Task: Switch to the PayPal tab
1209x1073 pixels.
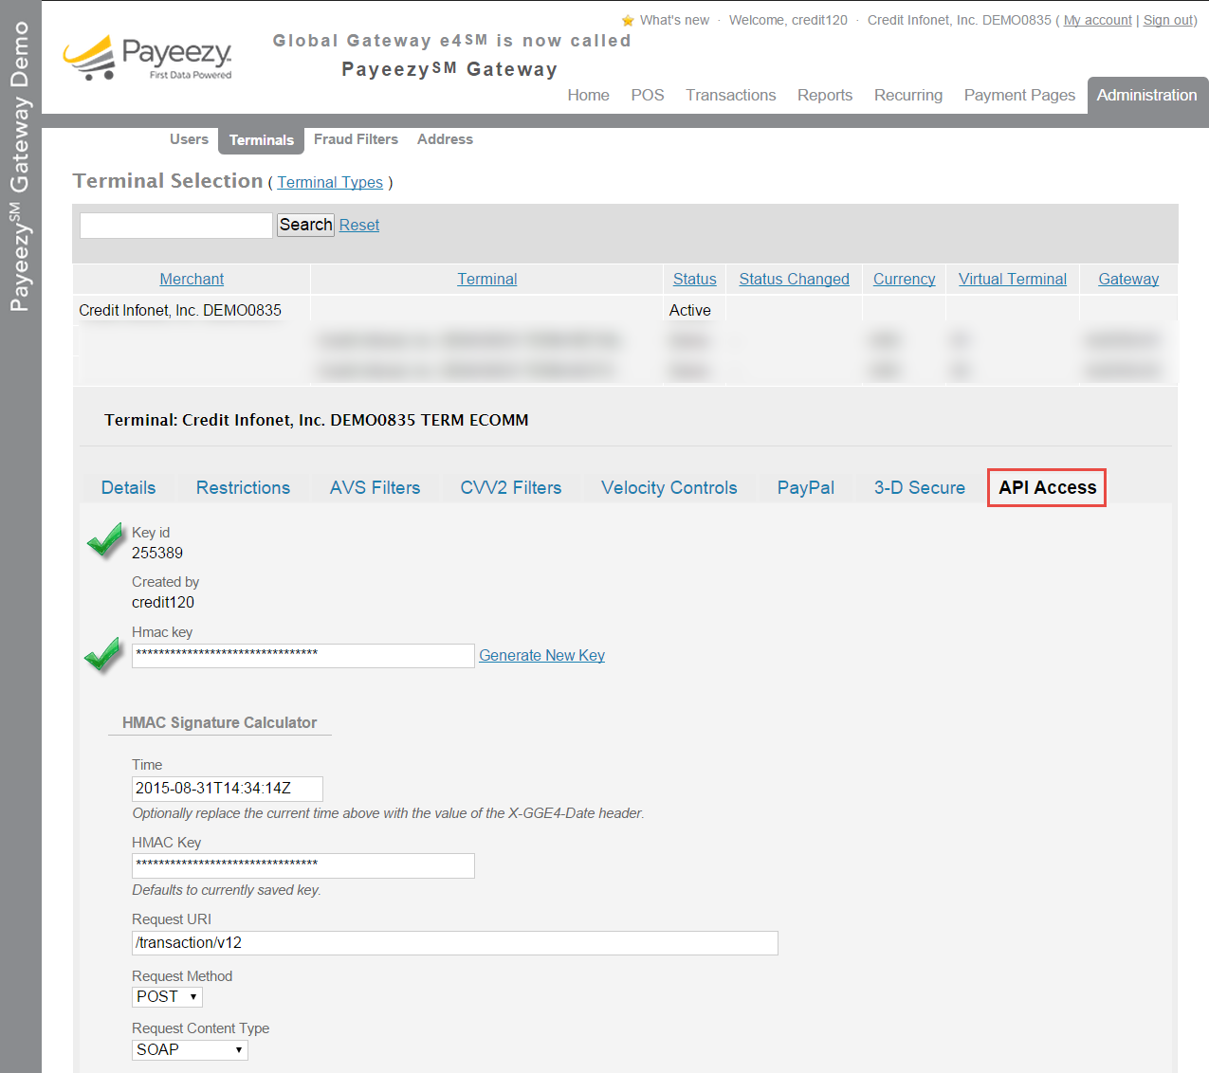Action: pyautogui.click(x=805, y=487)
